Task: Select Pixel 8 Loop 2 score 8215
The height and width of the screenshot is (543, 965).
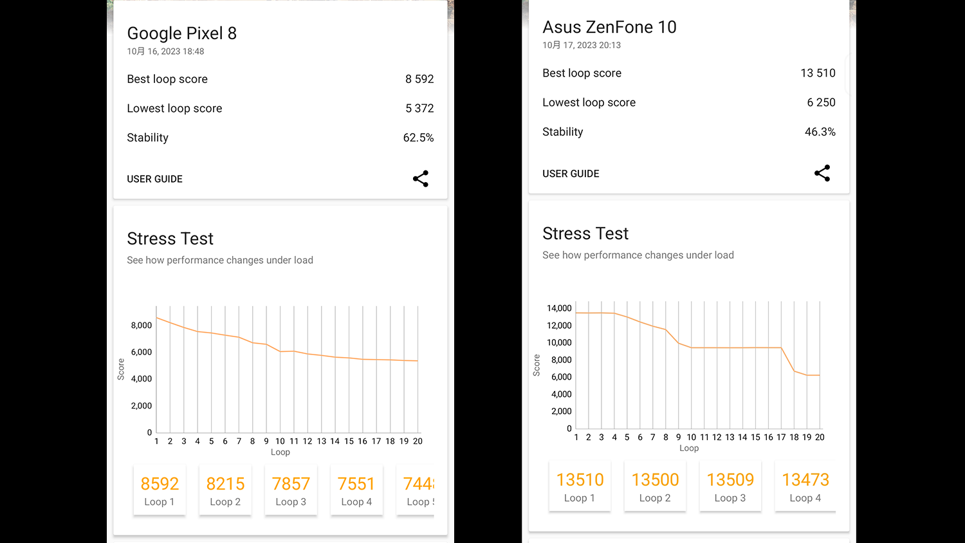Action: coord(225,490)
